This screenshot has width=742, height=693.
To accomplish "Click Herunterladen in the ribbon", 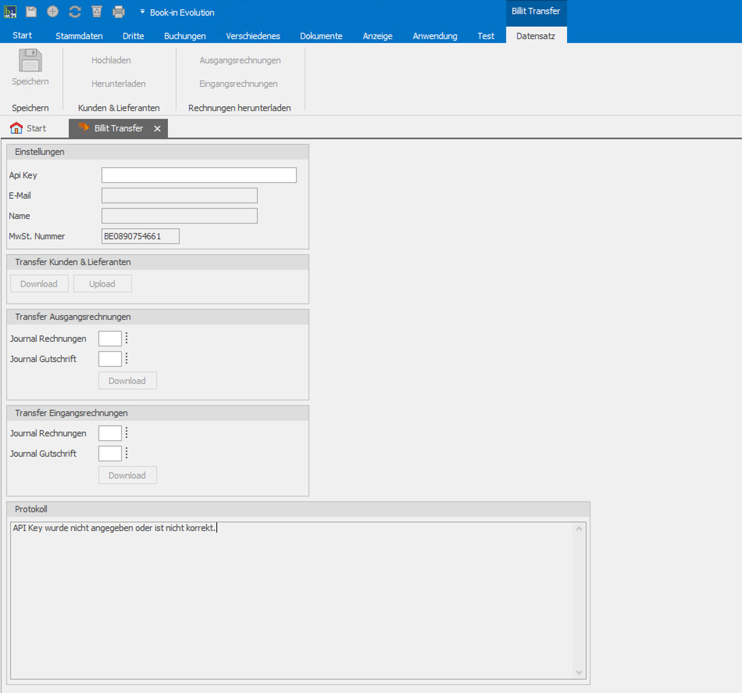I will coord(118,83).
